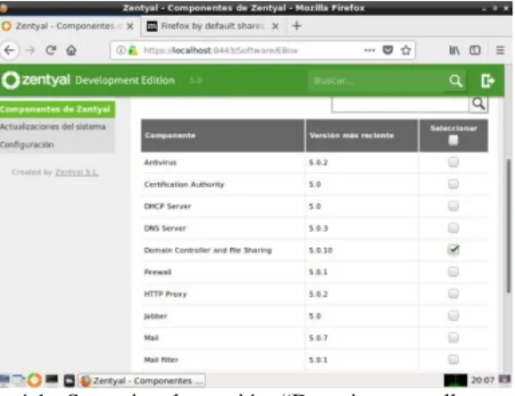Toggle Firefox sidebar icon
This screenshot has height=396, width=515.
(475, 50)
